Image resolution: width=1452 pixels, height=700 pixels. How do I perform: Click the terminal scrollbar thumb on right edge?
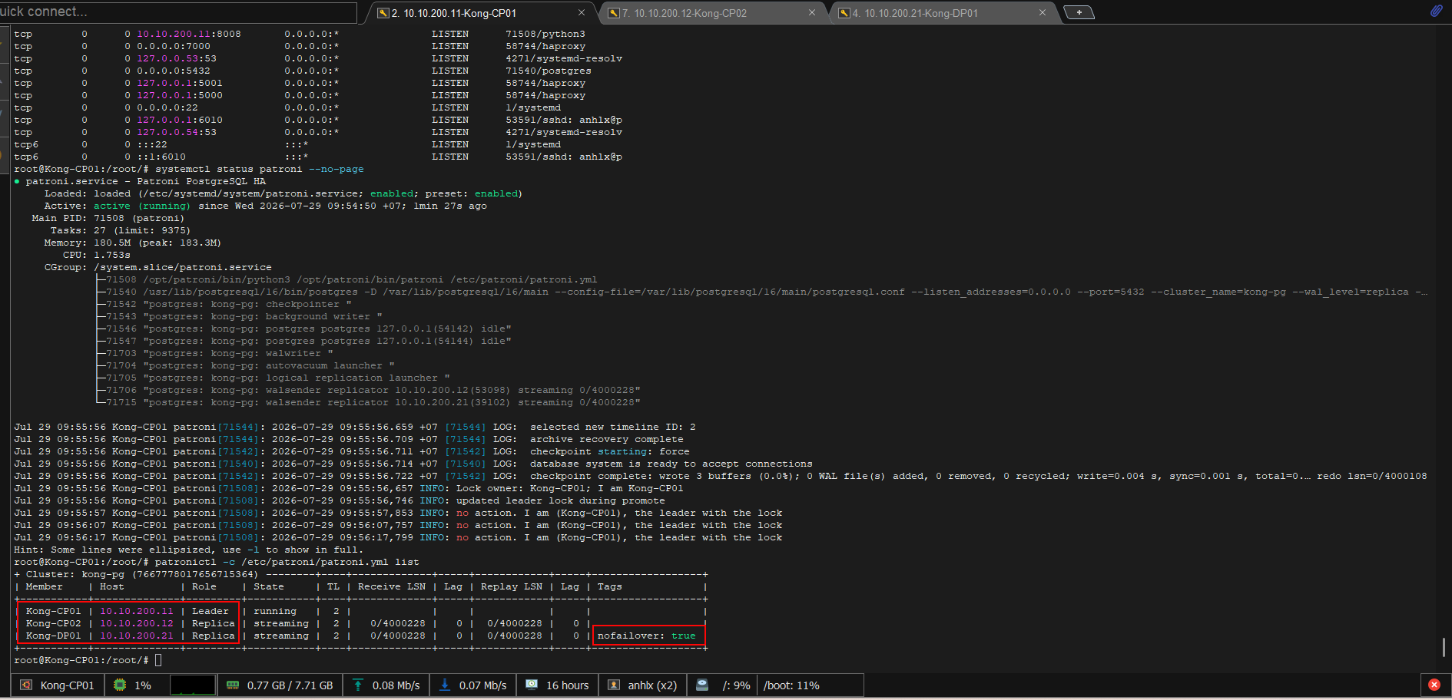(1444, 647)
